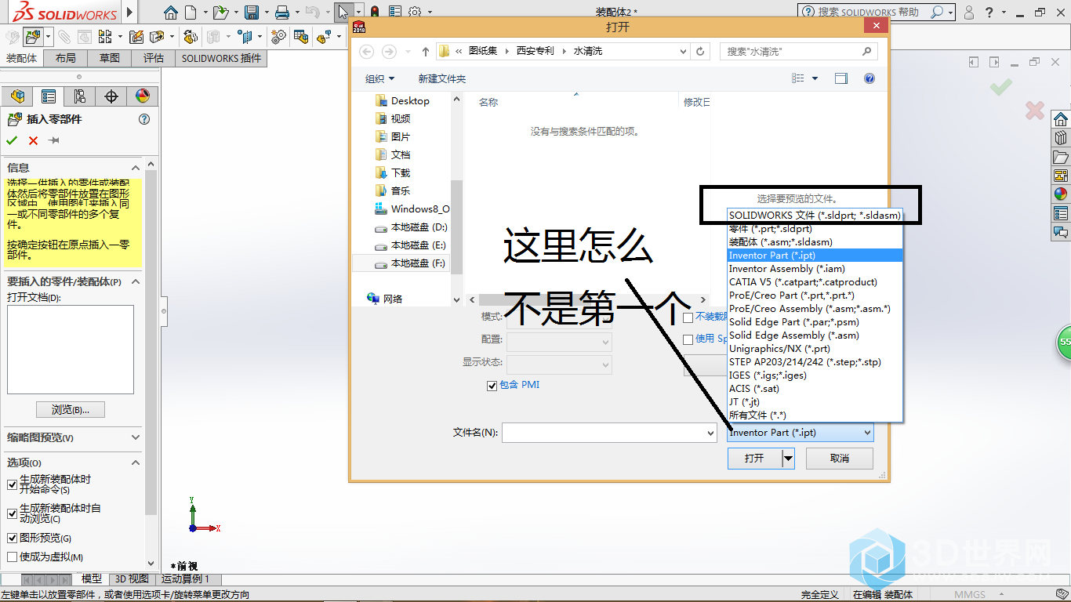Viewport: 1071px width, 602px height.
Task: Click 新建文件夹 button
Action: point(442,79)
